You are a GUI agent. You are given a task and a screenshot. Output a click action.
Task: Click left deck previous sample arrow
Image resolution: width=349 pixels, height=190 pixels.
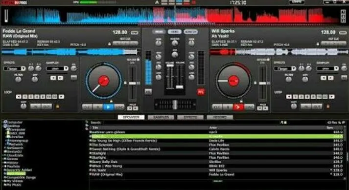tap(53, 78)
